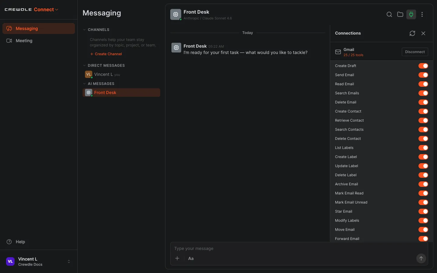
Task: Disable the Create Draft tool
Action: [x=423, y=66]
